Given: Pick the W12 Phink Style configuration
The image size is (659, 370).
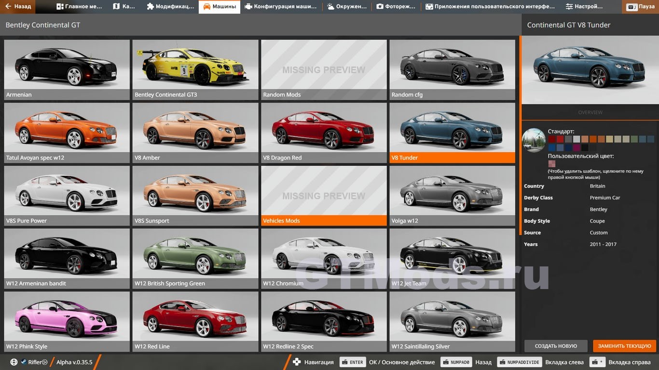Looking at the screenshot, I should [x=67, y=321].
